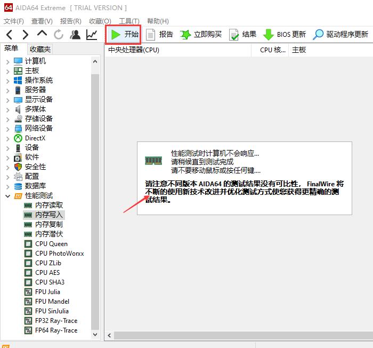Collapse the Benchmark (性能测试) tree node
The width and height of the screenshot is (373, 348).
[x=7, y=196]
